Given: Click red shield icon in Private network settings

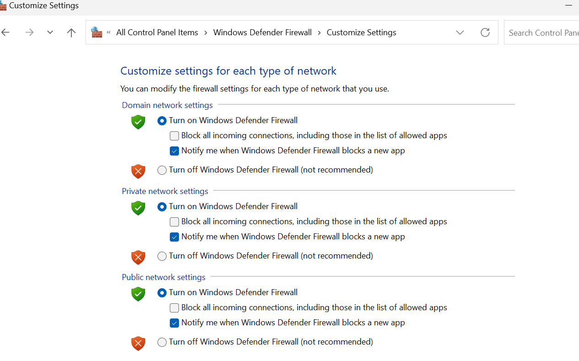Looking at the screenshot, I should point(138,257).
